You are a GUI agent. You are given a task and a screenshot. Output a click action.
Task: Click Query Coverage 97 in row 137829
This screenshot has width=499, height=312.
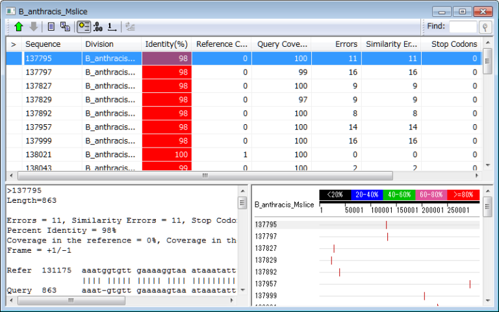click(x=303, y=99)
